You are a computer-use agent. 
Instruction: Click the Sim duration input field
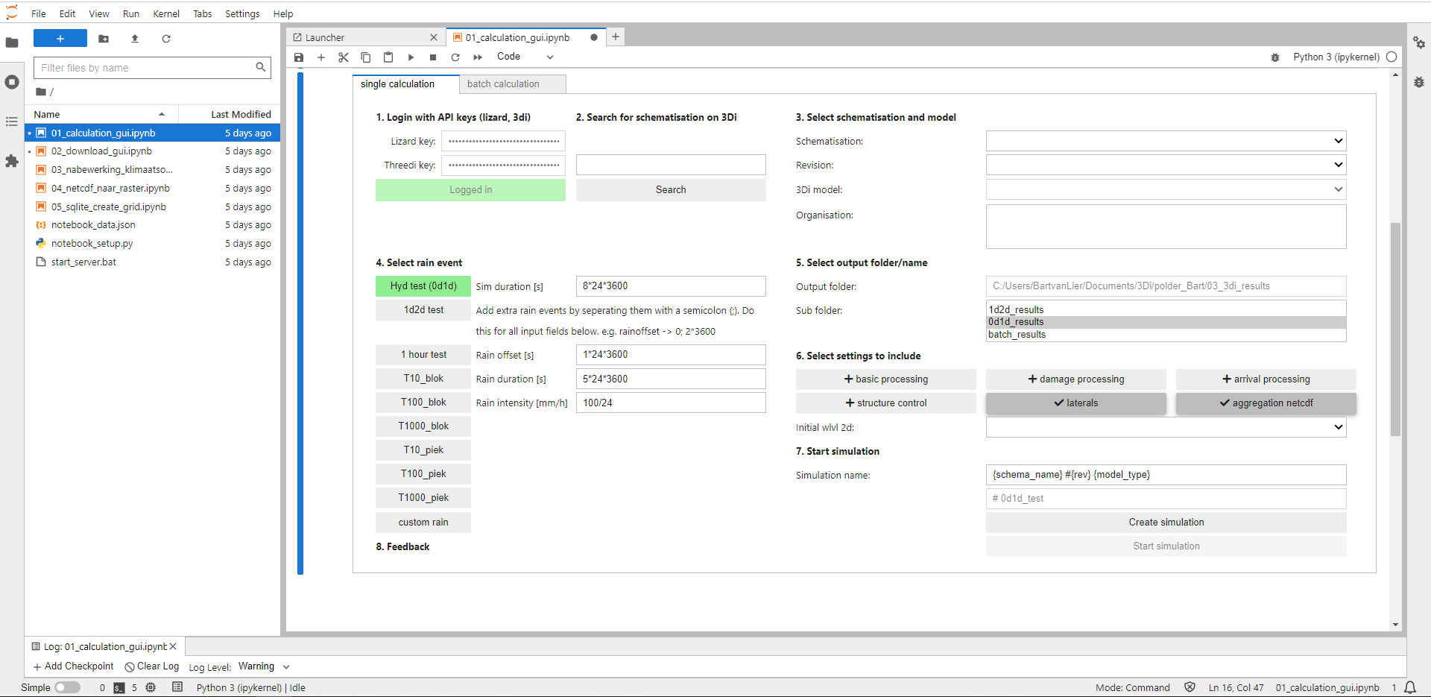point(671,286)
